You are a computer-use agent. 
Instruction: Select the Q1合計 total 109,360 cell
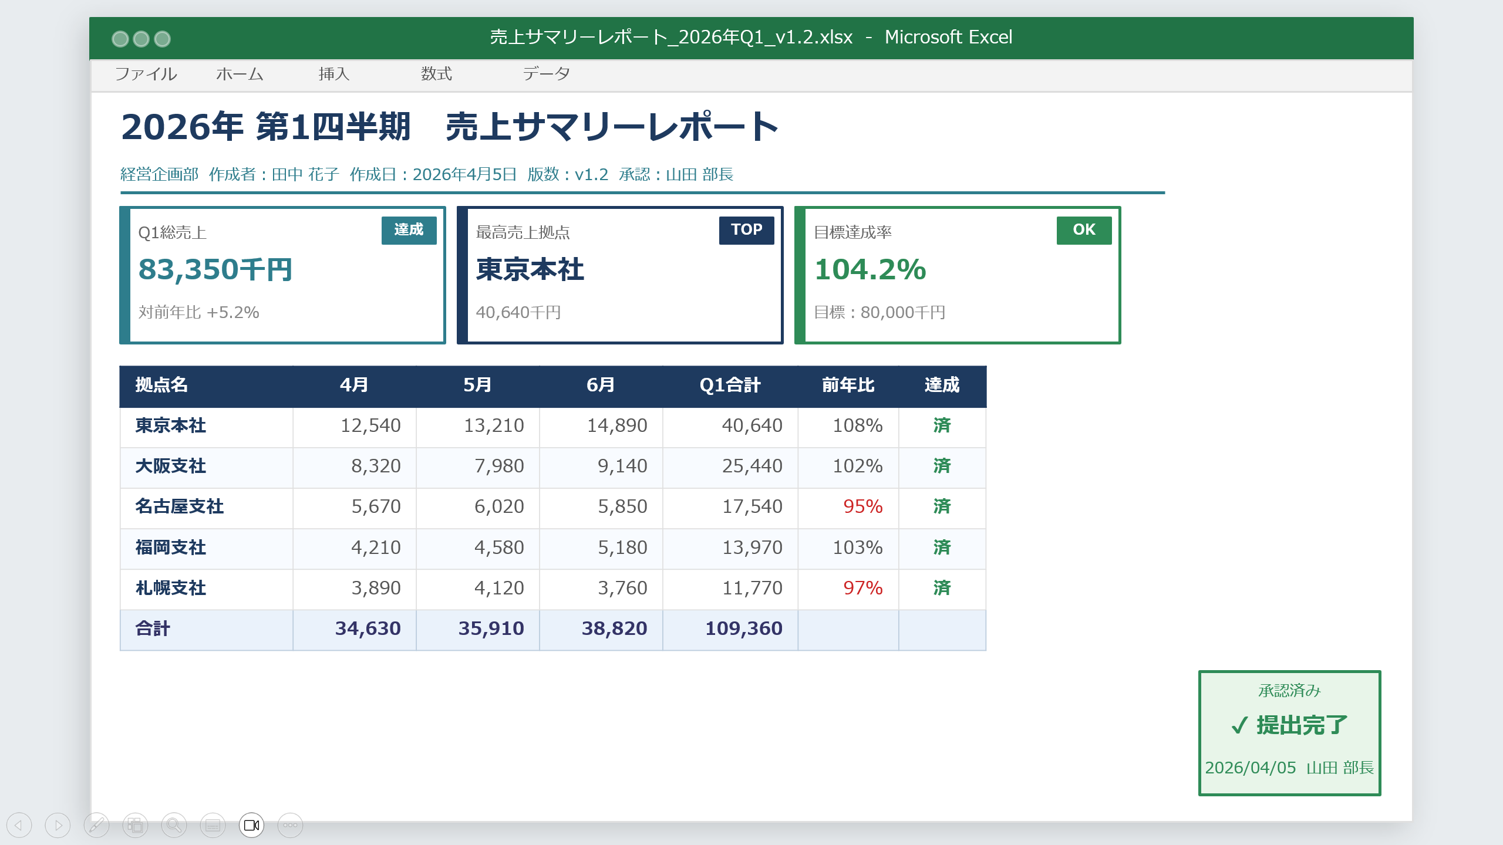pyautogui.click(x=730, y=629)
